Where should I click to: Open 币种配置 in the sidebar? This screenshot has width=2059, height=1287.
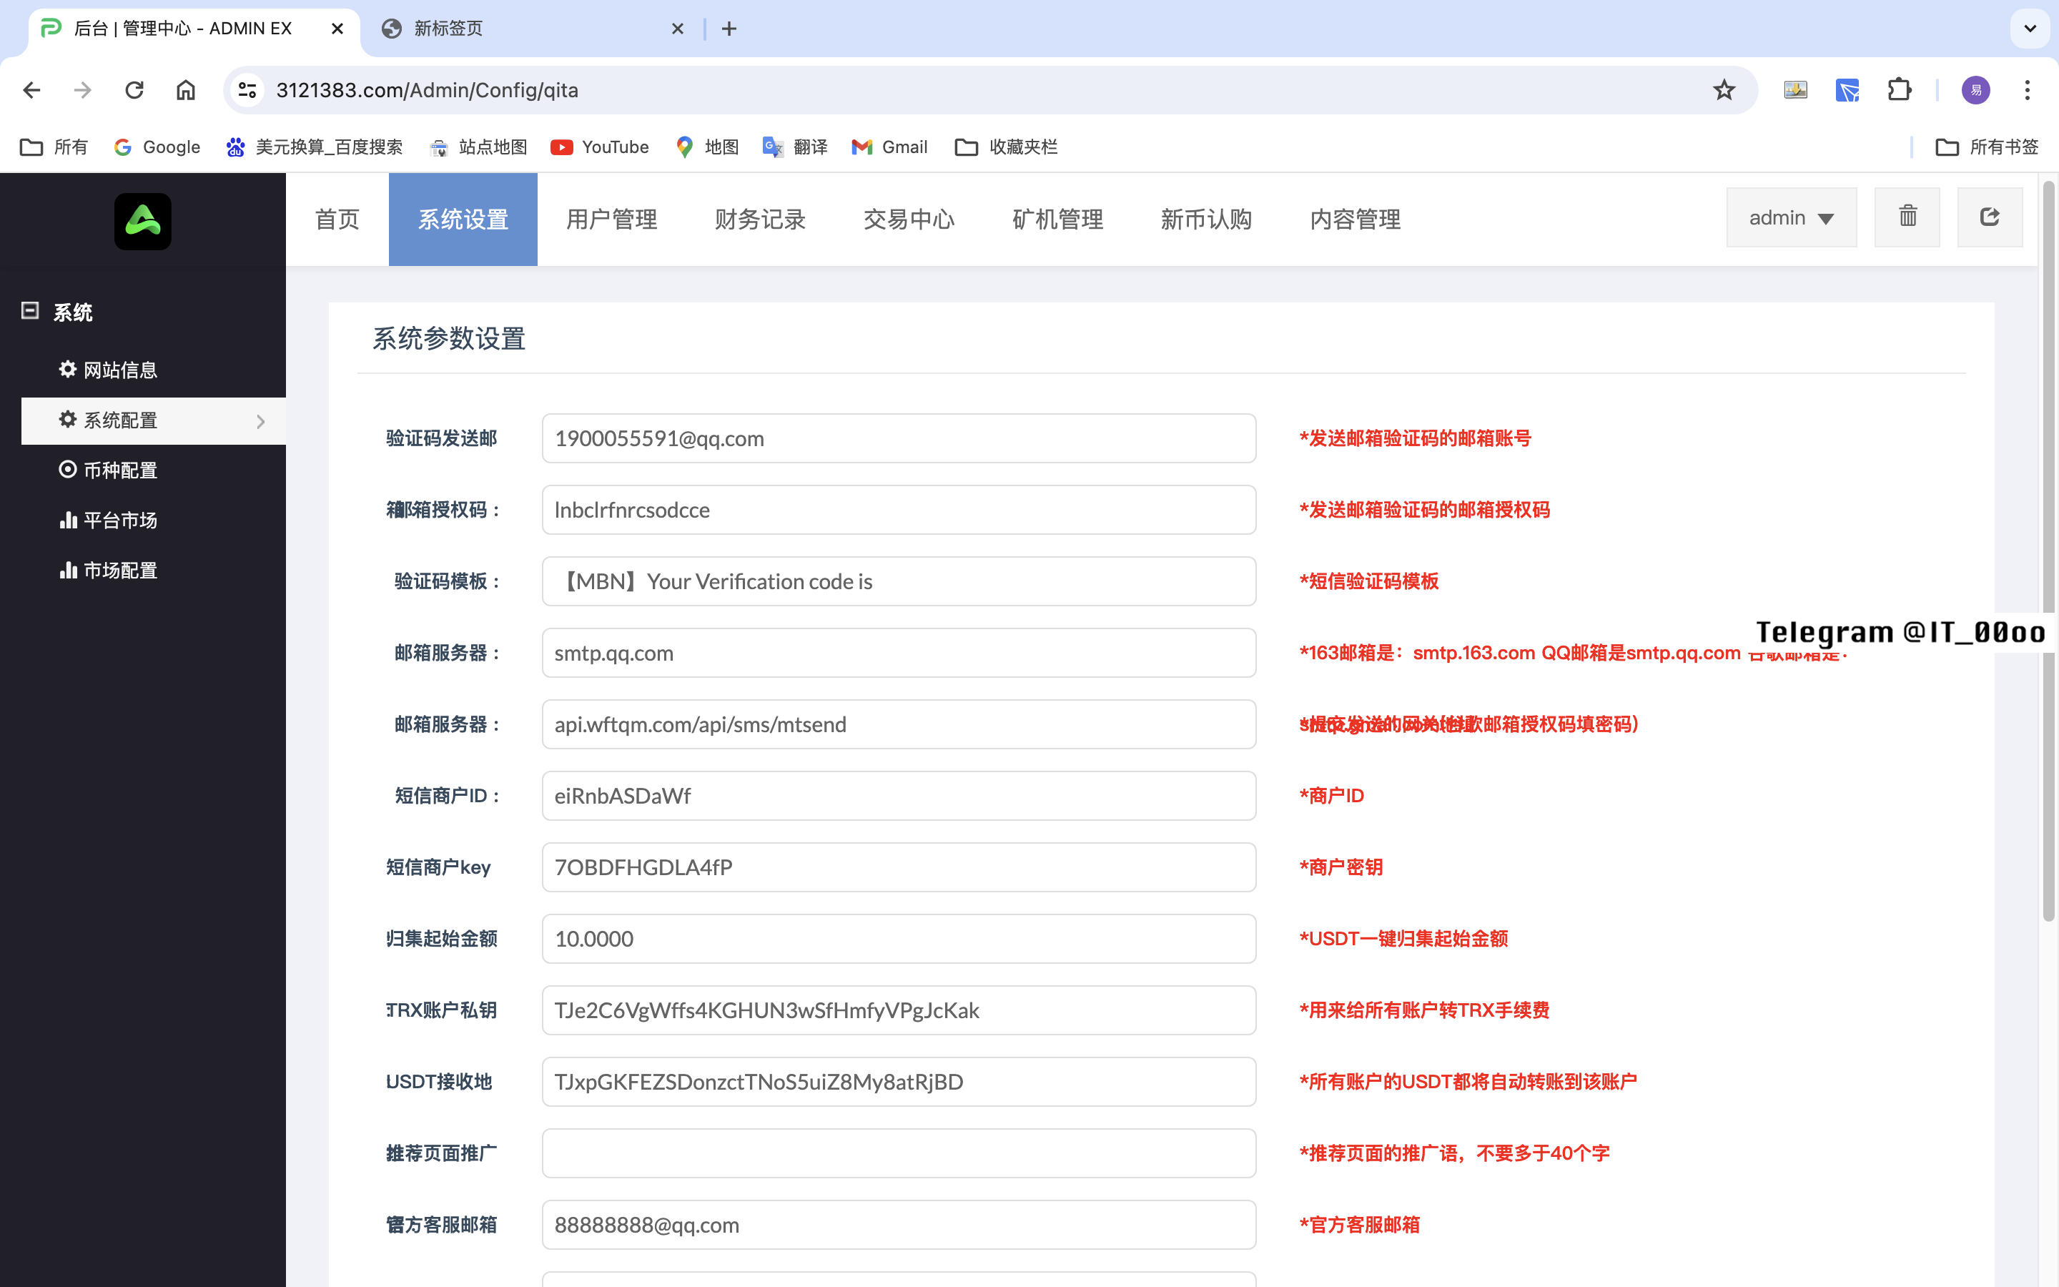coord(108,470)
